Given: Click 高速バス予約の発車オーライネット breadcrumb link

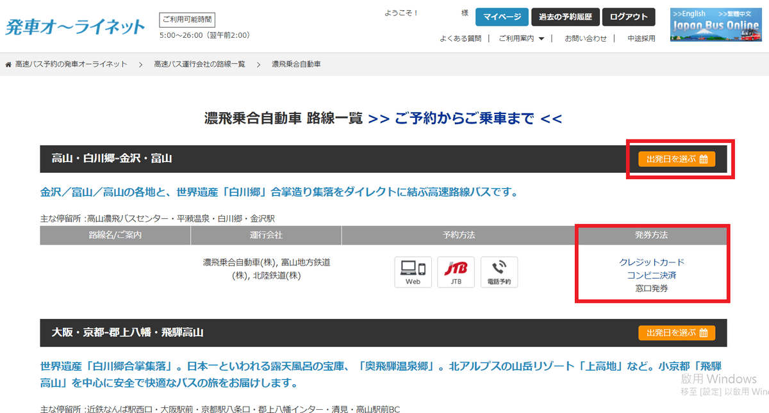Looking at the screenshot, I should [x=71, y=65].
